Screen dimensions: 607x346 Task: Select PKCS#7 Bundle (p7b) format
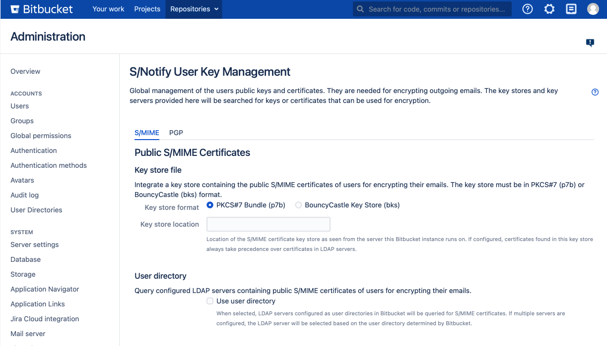[210, 205]
